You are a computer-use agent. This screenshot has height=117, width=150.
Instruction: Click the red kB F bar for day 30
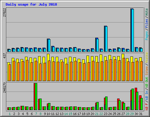point(136,99)
